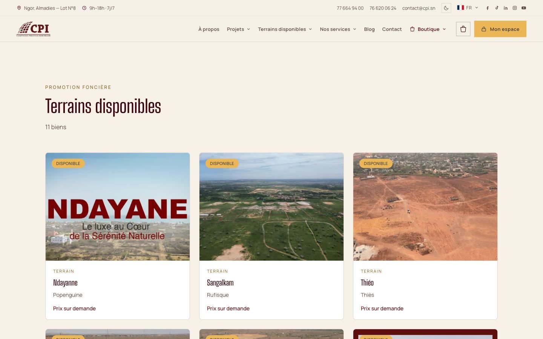
Task: Open the Ndayane terrain photo
Action: tap(118, 207)
